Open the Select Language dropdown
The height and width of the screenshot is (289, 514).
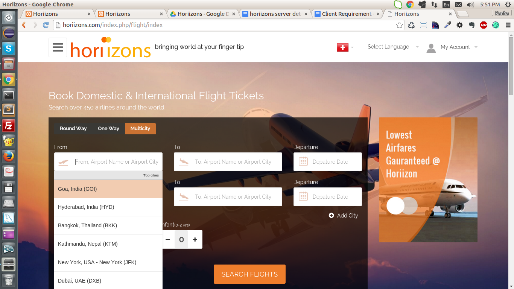coord(393,47)
